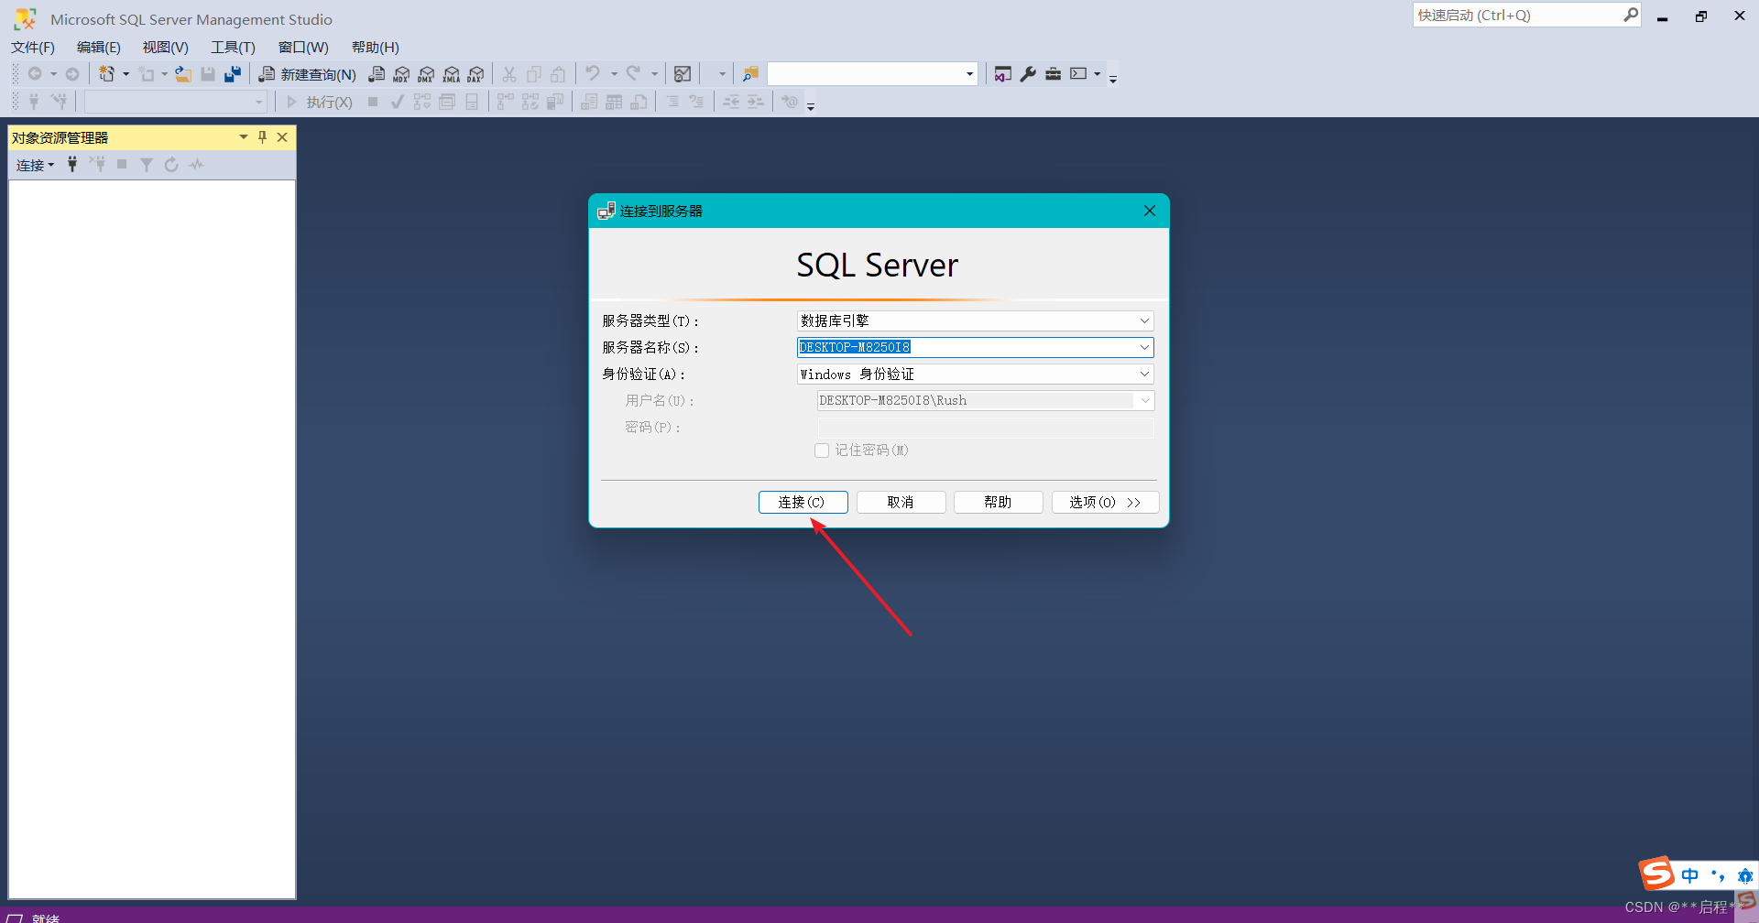
Task: Click the filter funnel icon in Object Explorer
Action: [146, 165]
